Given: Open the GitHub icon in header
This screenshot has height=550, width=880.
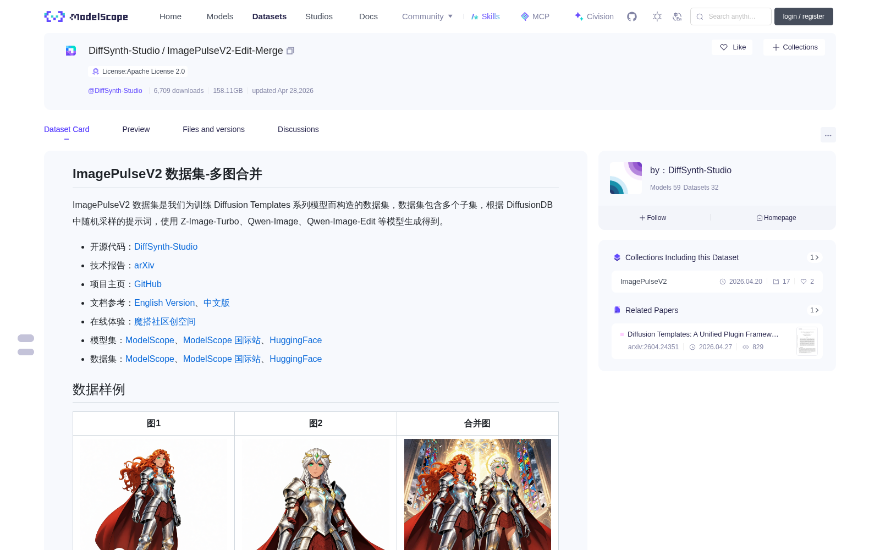Looking at the screenshot, I should click(x=632, y=16).
